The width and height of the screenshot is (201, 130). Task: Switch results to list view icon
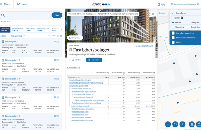(x=61, y=36)
